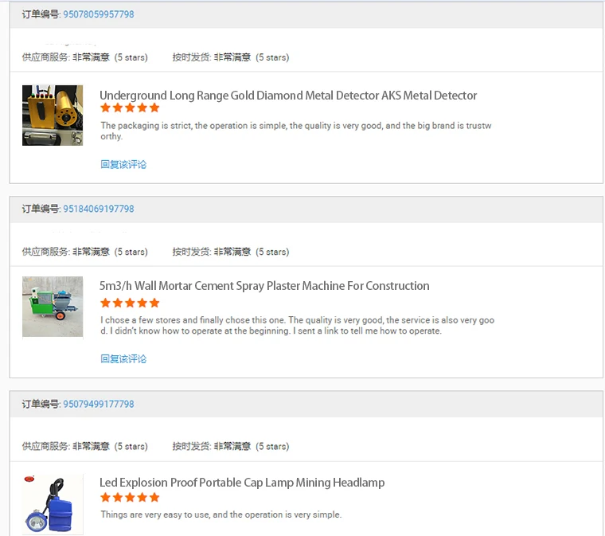
Task: Open order number 95184069197798
Action: 98,209
